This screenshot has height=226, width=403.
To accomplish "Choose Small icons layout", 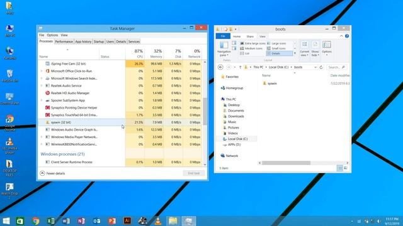I will click(276, 48).
